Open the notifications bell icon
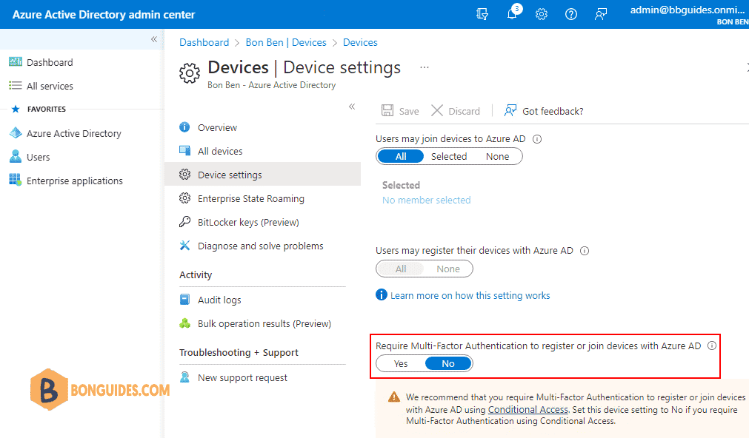 [513, 13]
